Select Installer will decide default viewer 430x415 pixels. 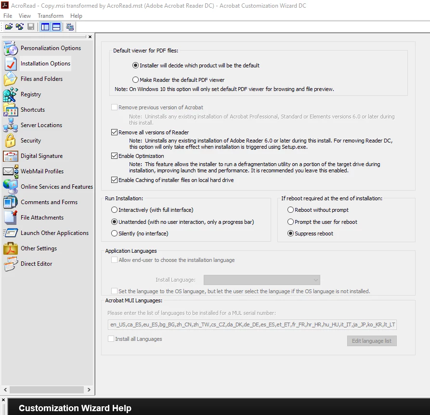[x=135, y=65]
